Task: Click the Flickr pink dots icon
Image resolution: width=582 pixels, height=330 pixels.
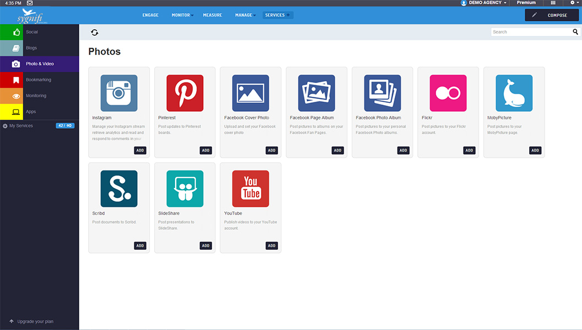Action: click(x=448, y=93)
